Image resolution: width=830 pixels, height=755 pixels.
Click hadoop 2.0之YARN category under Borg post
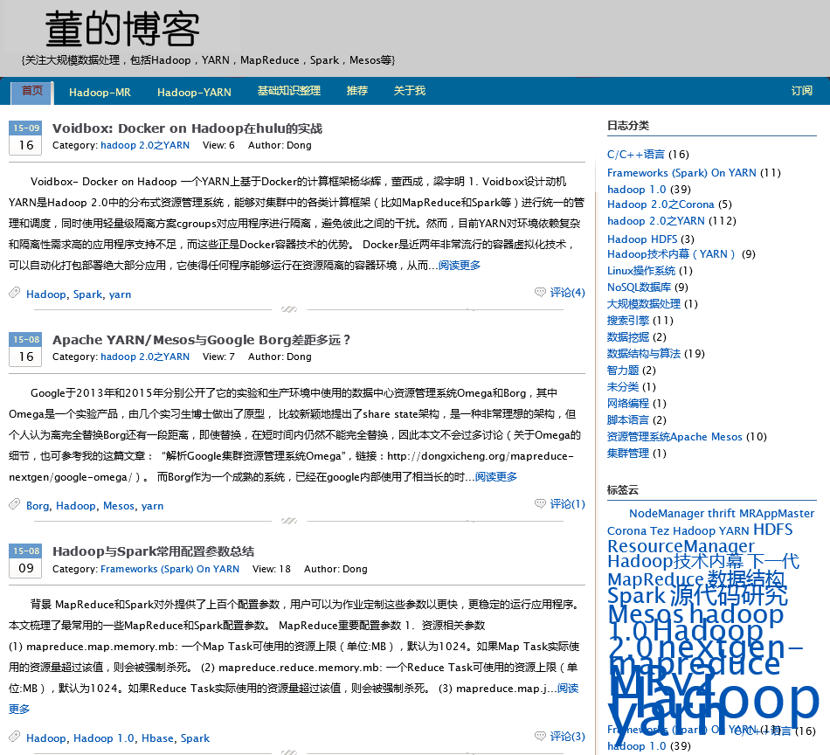145,357
